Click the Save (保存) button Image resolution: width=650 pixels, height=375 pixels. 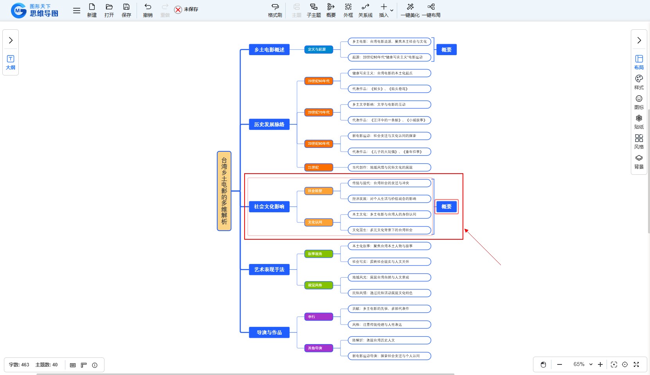(x=126, y=10)
